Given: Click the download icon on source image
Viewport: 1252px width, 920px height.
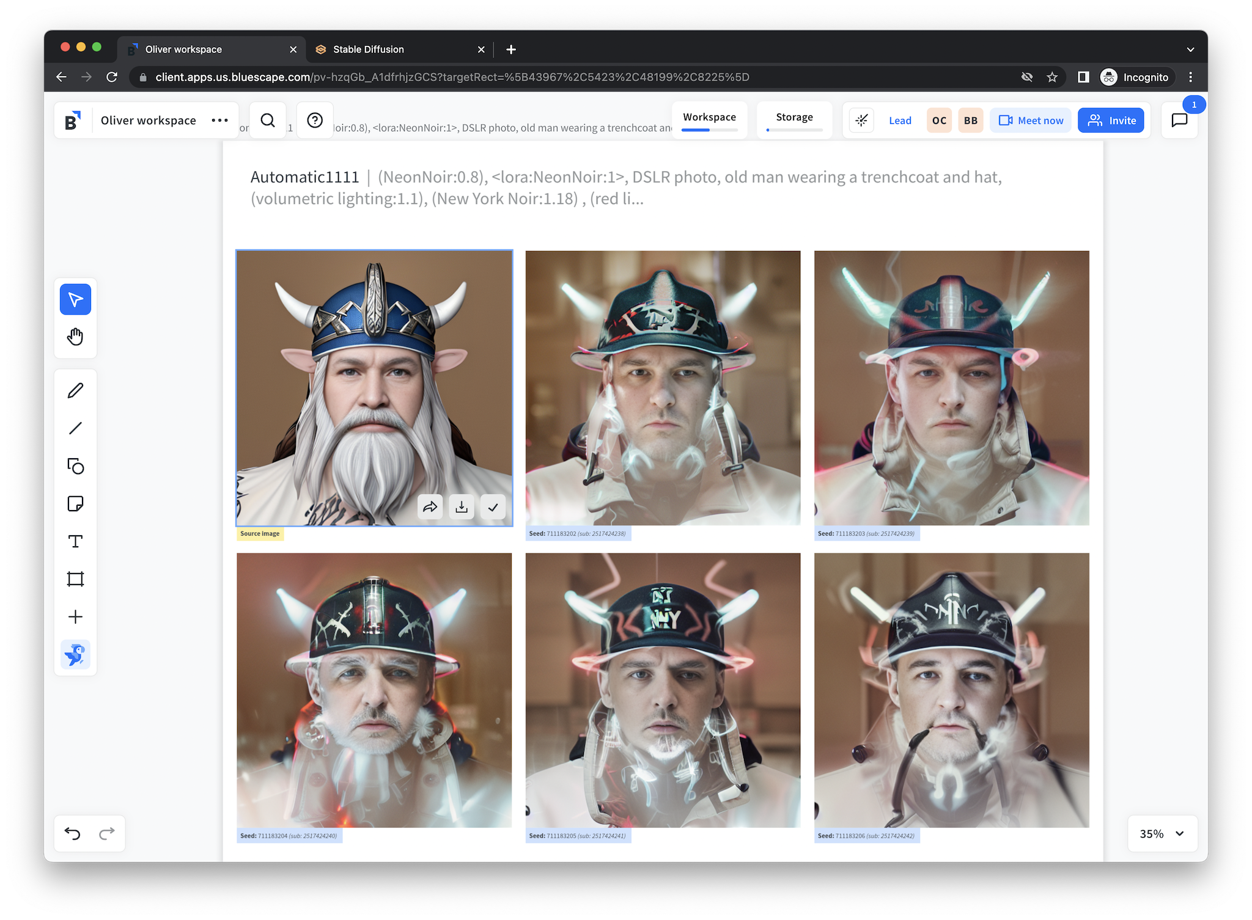Looking at the screenshot, I should pos(462,507).
